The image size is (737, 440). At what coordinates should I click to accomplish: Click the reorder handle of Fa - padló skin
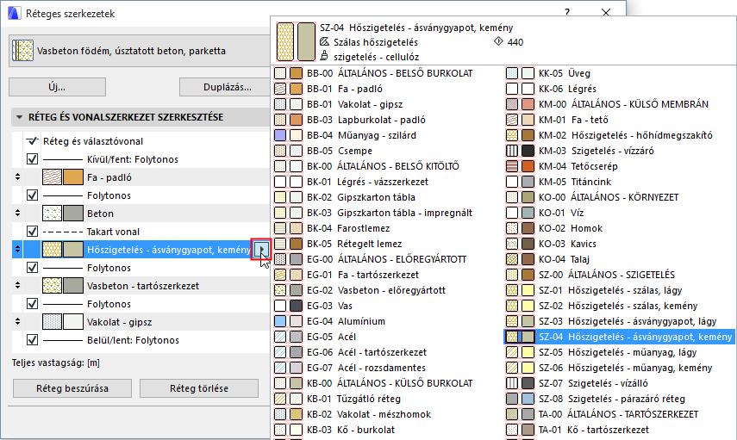(17, 177)
